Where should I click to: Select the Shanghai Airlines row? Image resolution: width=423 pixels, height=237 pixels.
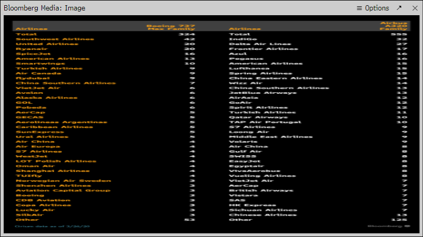tap(105, 171)
